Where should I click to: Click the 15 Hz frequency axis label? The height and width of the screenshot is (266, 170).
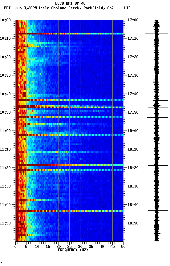coord(48,247)
